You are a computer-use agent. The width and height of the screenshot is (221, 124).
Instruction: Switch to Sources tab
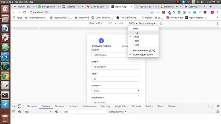point(59,106)
